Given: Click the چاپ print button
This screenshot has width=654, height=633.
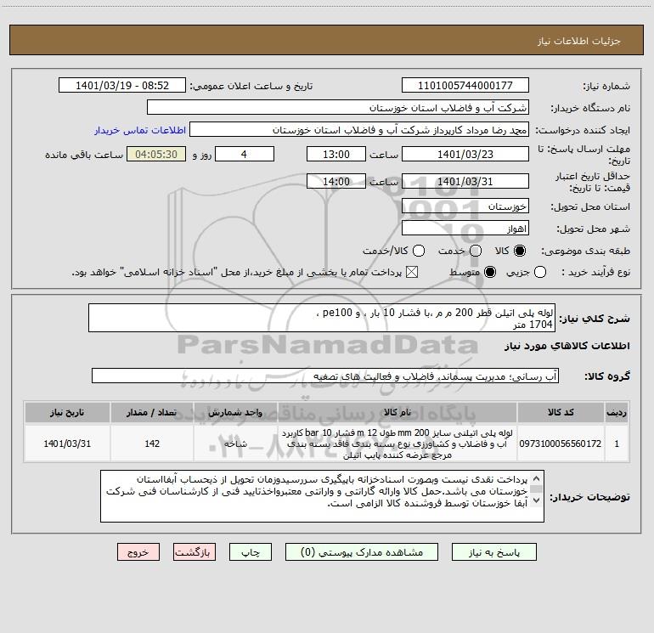Looking at the screenshot, I should [251, 552].
